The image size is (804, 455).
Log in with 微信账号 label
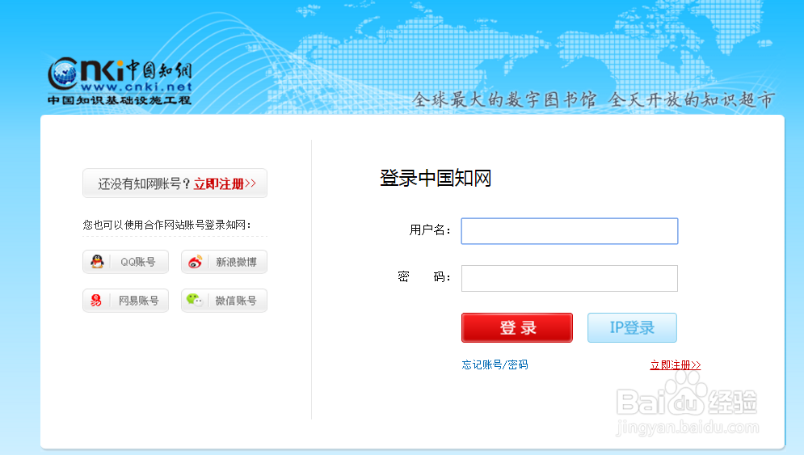coord(236,301)
